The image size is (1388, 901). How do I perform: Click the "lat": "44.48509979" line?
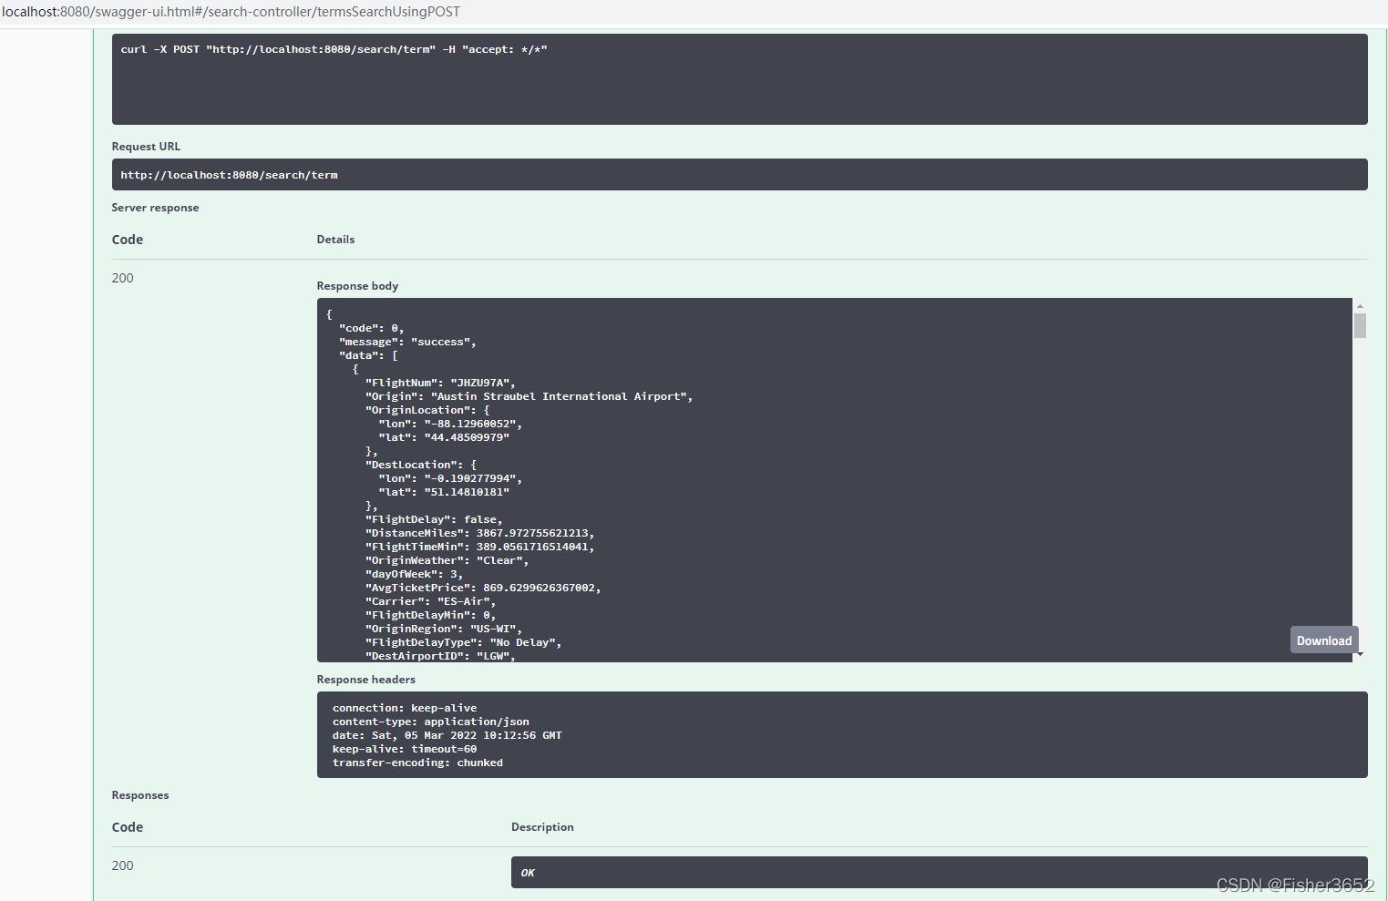point(444,437)
